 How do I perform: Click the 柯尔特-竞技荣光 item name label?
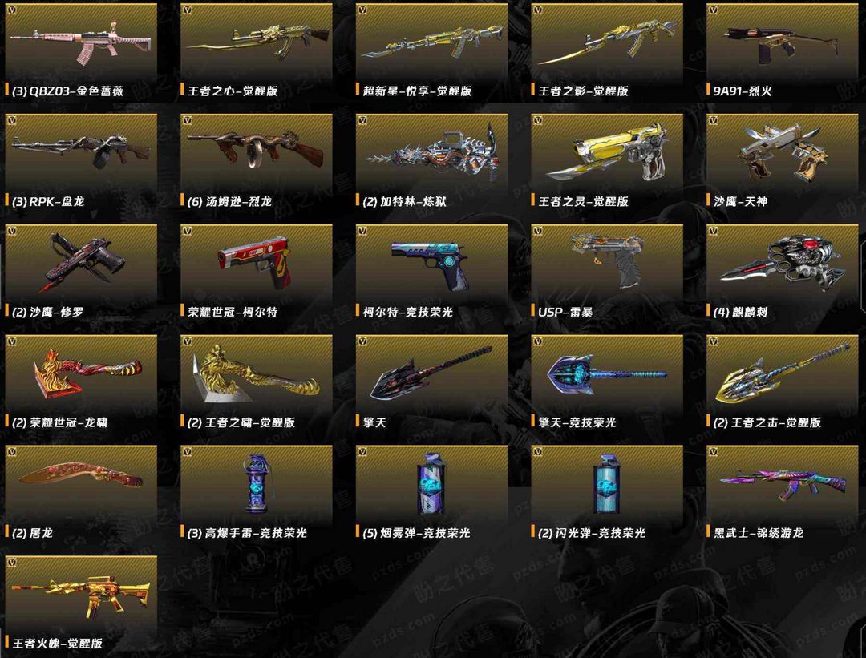pyautogui.click(x=408, y=312)
